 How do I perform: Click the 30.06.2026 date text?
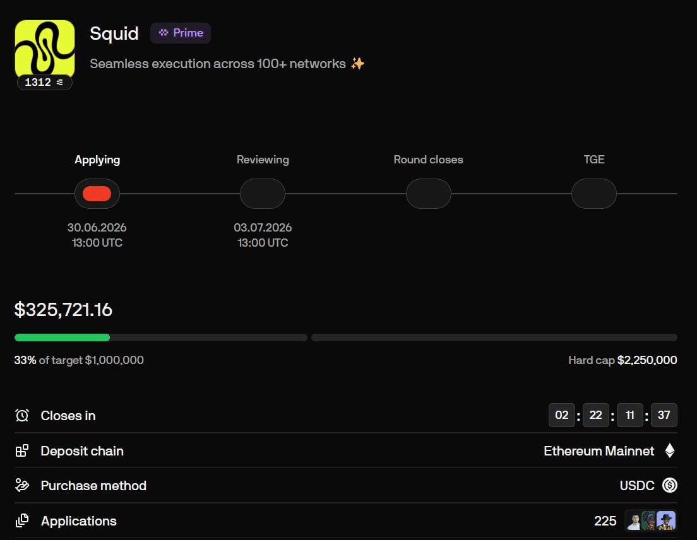click(97, 227)
